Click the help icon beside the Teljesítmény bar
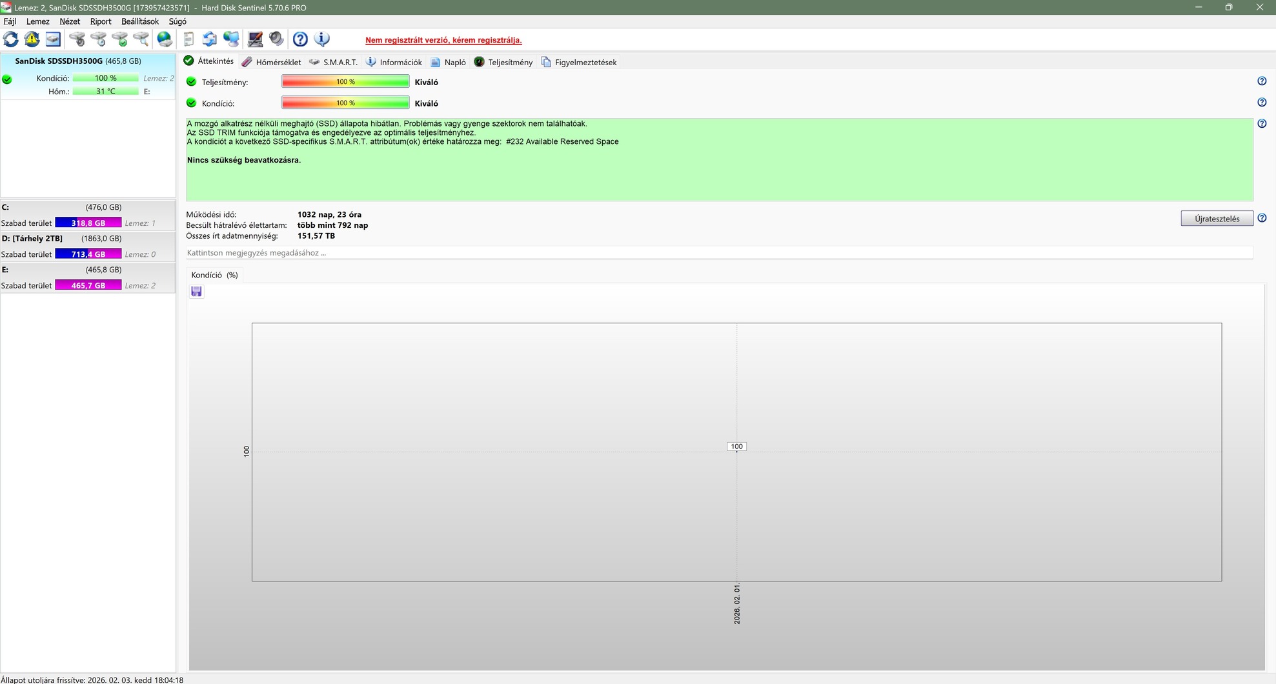Image resolution: width=1276 pixels, height=684 pixels. tap(1262, 81)
